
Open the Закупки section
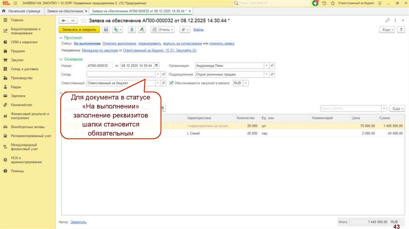click(17, 60)
